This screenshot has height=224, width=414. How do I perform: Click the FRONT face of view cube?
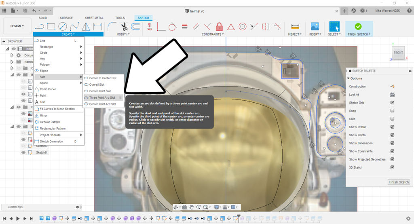(398, 53)
